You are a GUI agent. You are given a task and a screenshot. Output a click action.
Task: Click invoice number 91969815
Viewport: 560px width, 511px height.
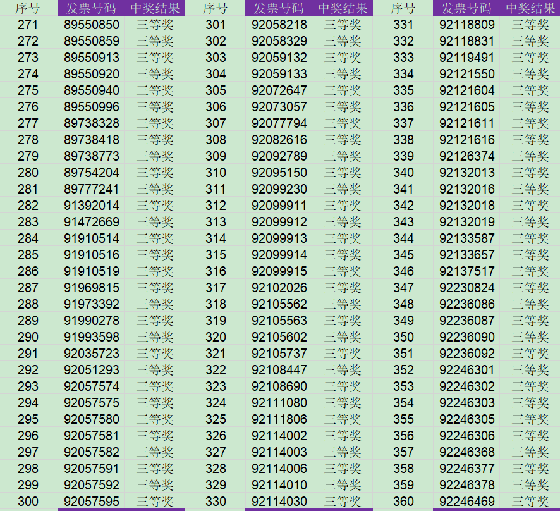pos(92,288)
